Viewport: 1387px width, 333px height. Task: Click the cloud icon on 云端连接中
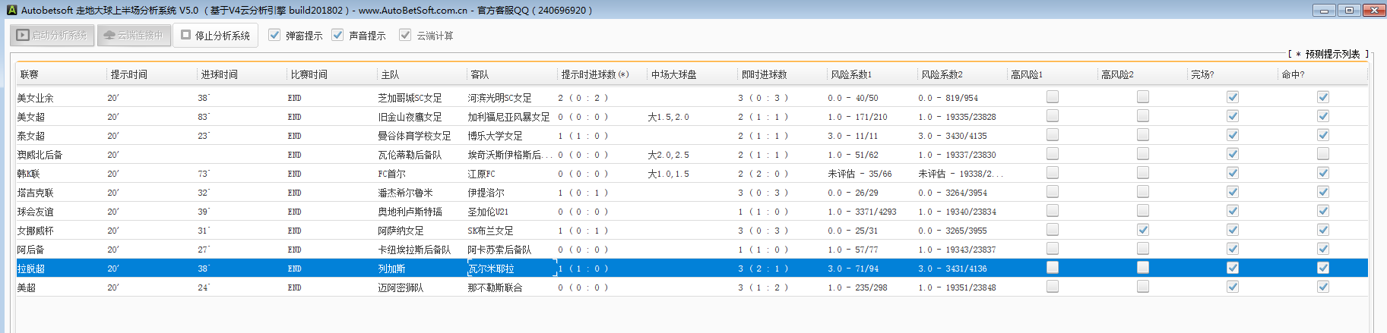[109, 36]
